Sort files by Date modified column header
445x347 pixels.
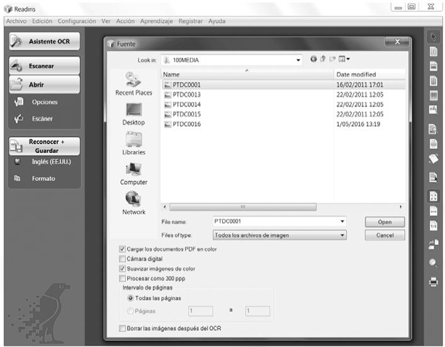pos(369,74)
